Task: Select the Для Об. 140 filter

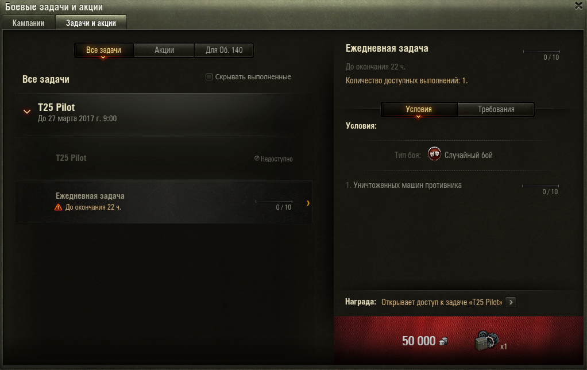Action: tap(224, 50)
